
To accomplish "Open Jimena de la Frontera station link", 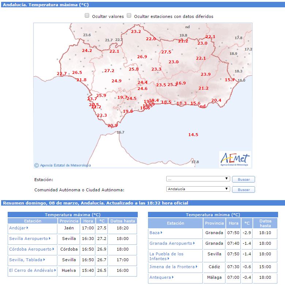I will [173, 267].
